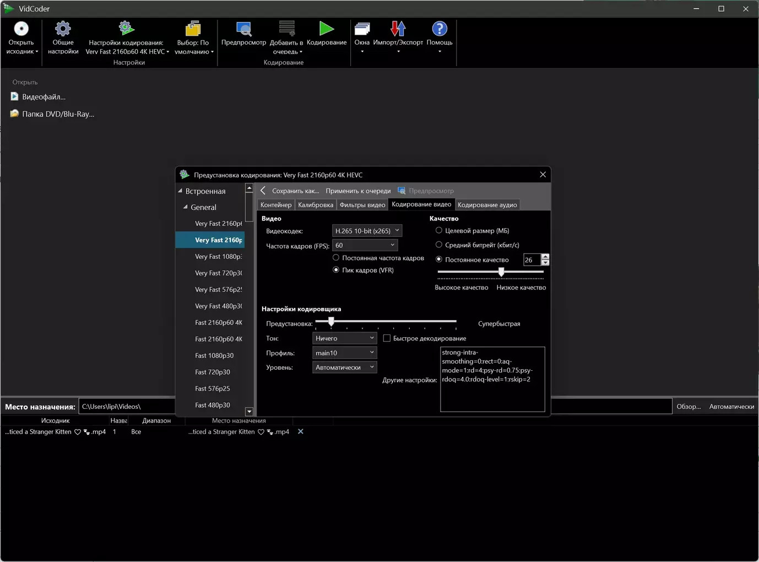Viewport: 759px width, 562px height.
Task: Select the Target size (МБ) radio option
Action: tap(439, 231)
